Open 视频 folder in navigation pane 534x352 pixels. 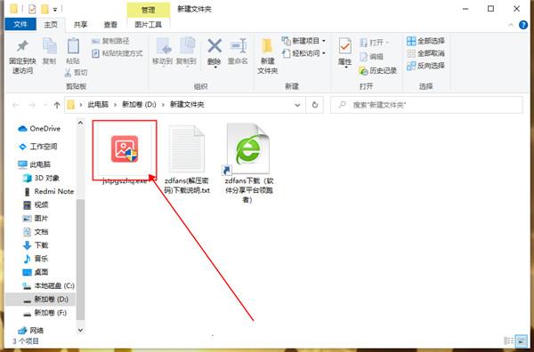click(x=36, y=204)
